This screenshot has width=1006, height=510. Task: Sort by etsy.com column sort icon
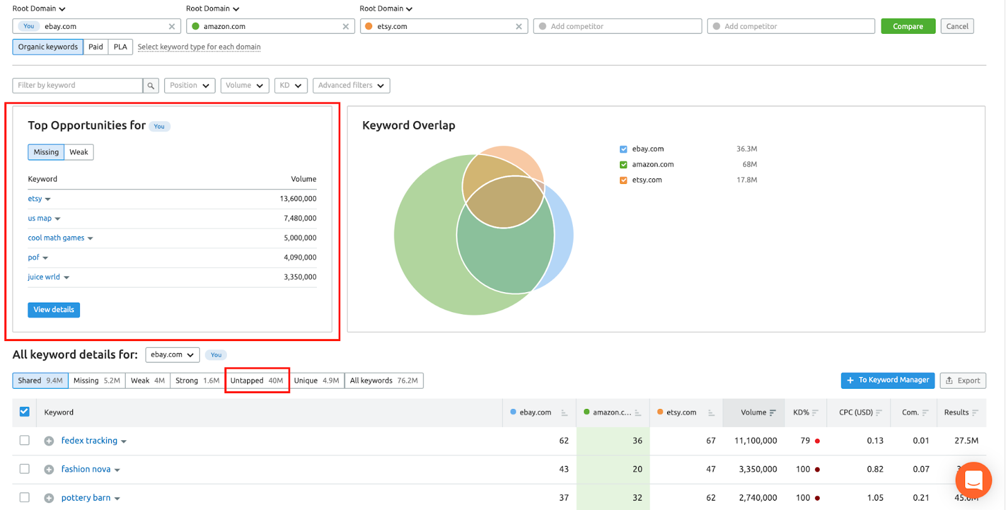coord(711,413)
